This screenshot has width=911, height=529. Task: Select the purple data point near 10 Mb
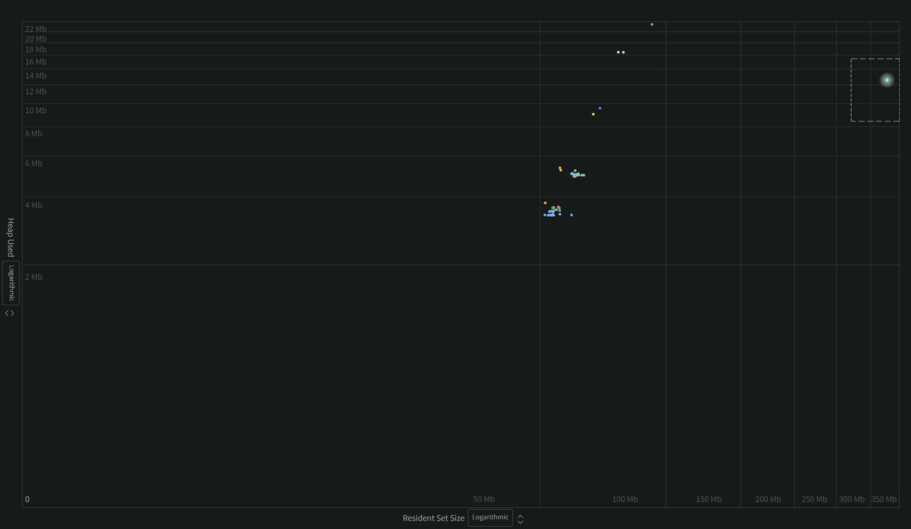click(600, 108)
